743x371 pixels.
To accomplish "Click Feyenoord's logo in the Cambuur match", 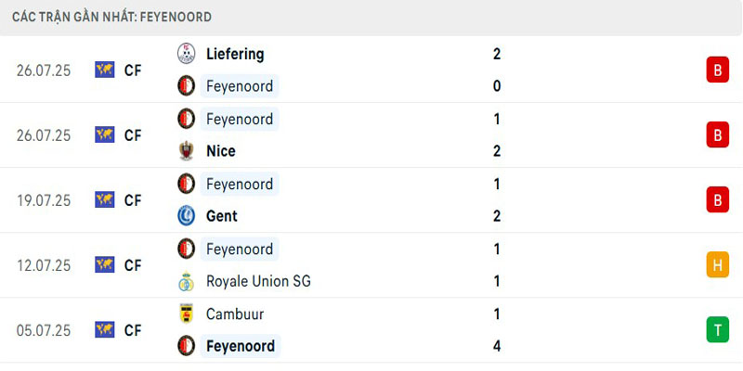I will [x=187, y=346].
